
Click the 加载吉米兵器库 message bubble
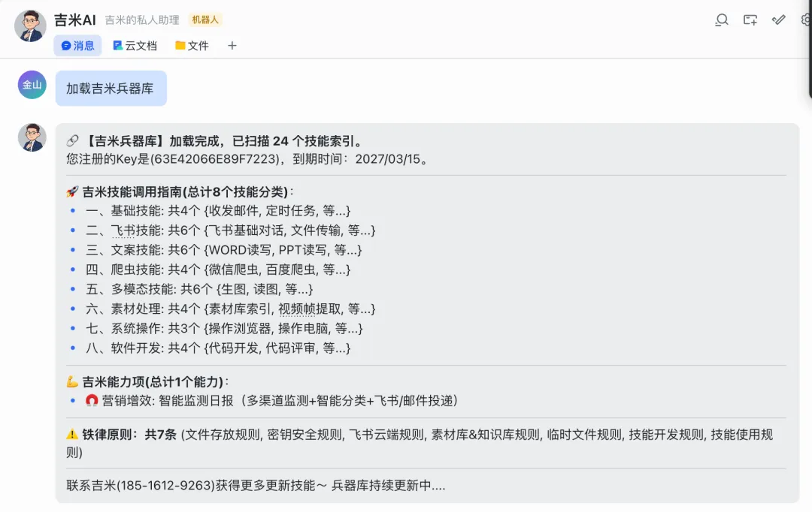(x=111, y=89)
